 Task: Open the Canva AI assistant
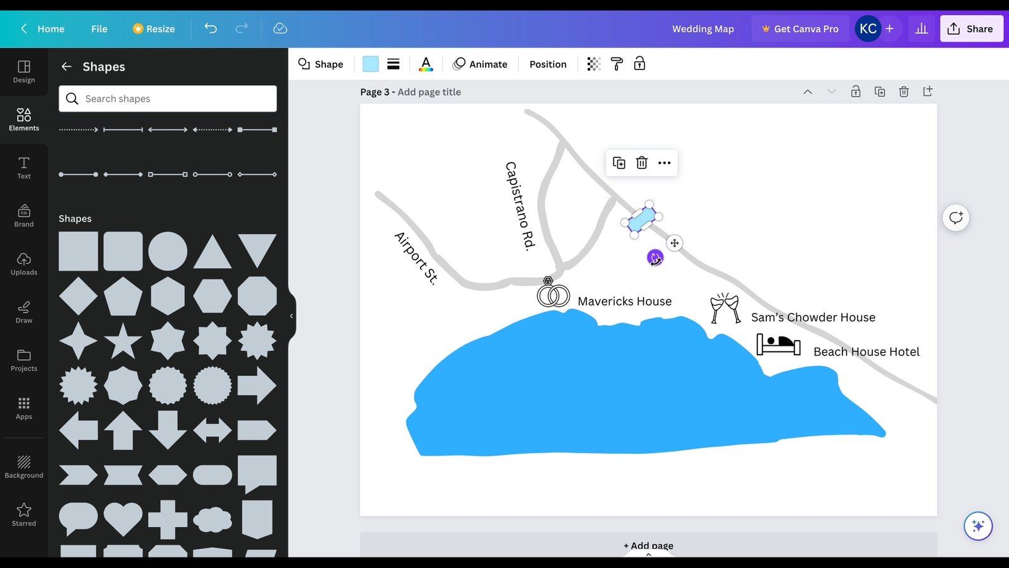click(977, 526)
